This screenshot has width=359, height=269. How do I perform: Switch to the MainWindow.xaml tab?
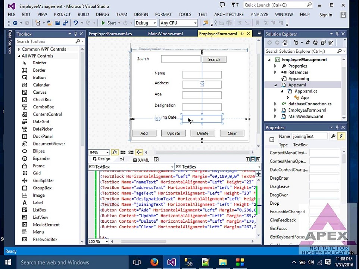166,34
